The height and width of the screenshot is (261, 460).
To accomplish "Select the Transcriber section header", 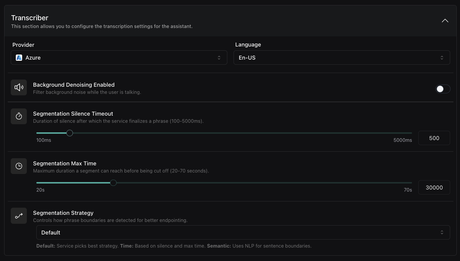I will click(x=29, y=18).
